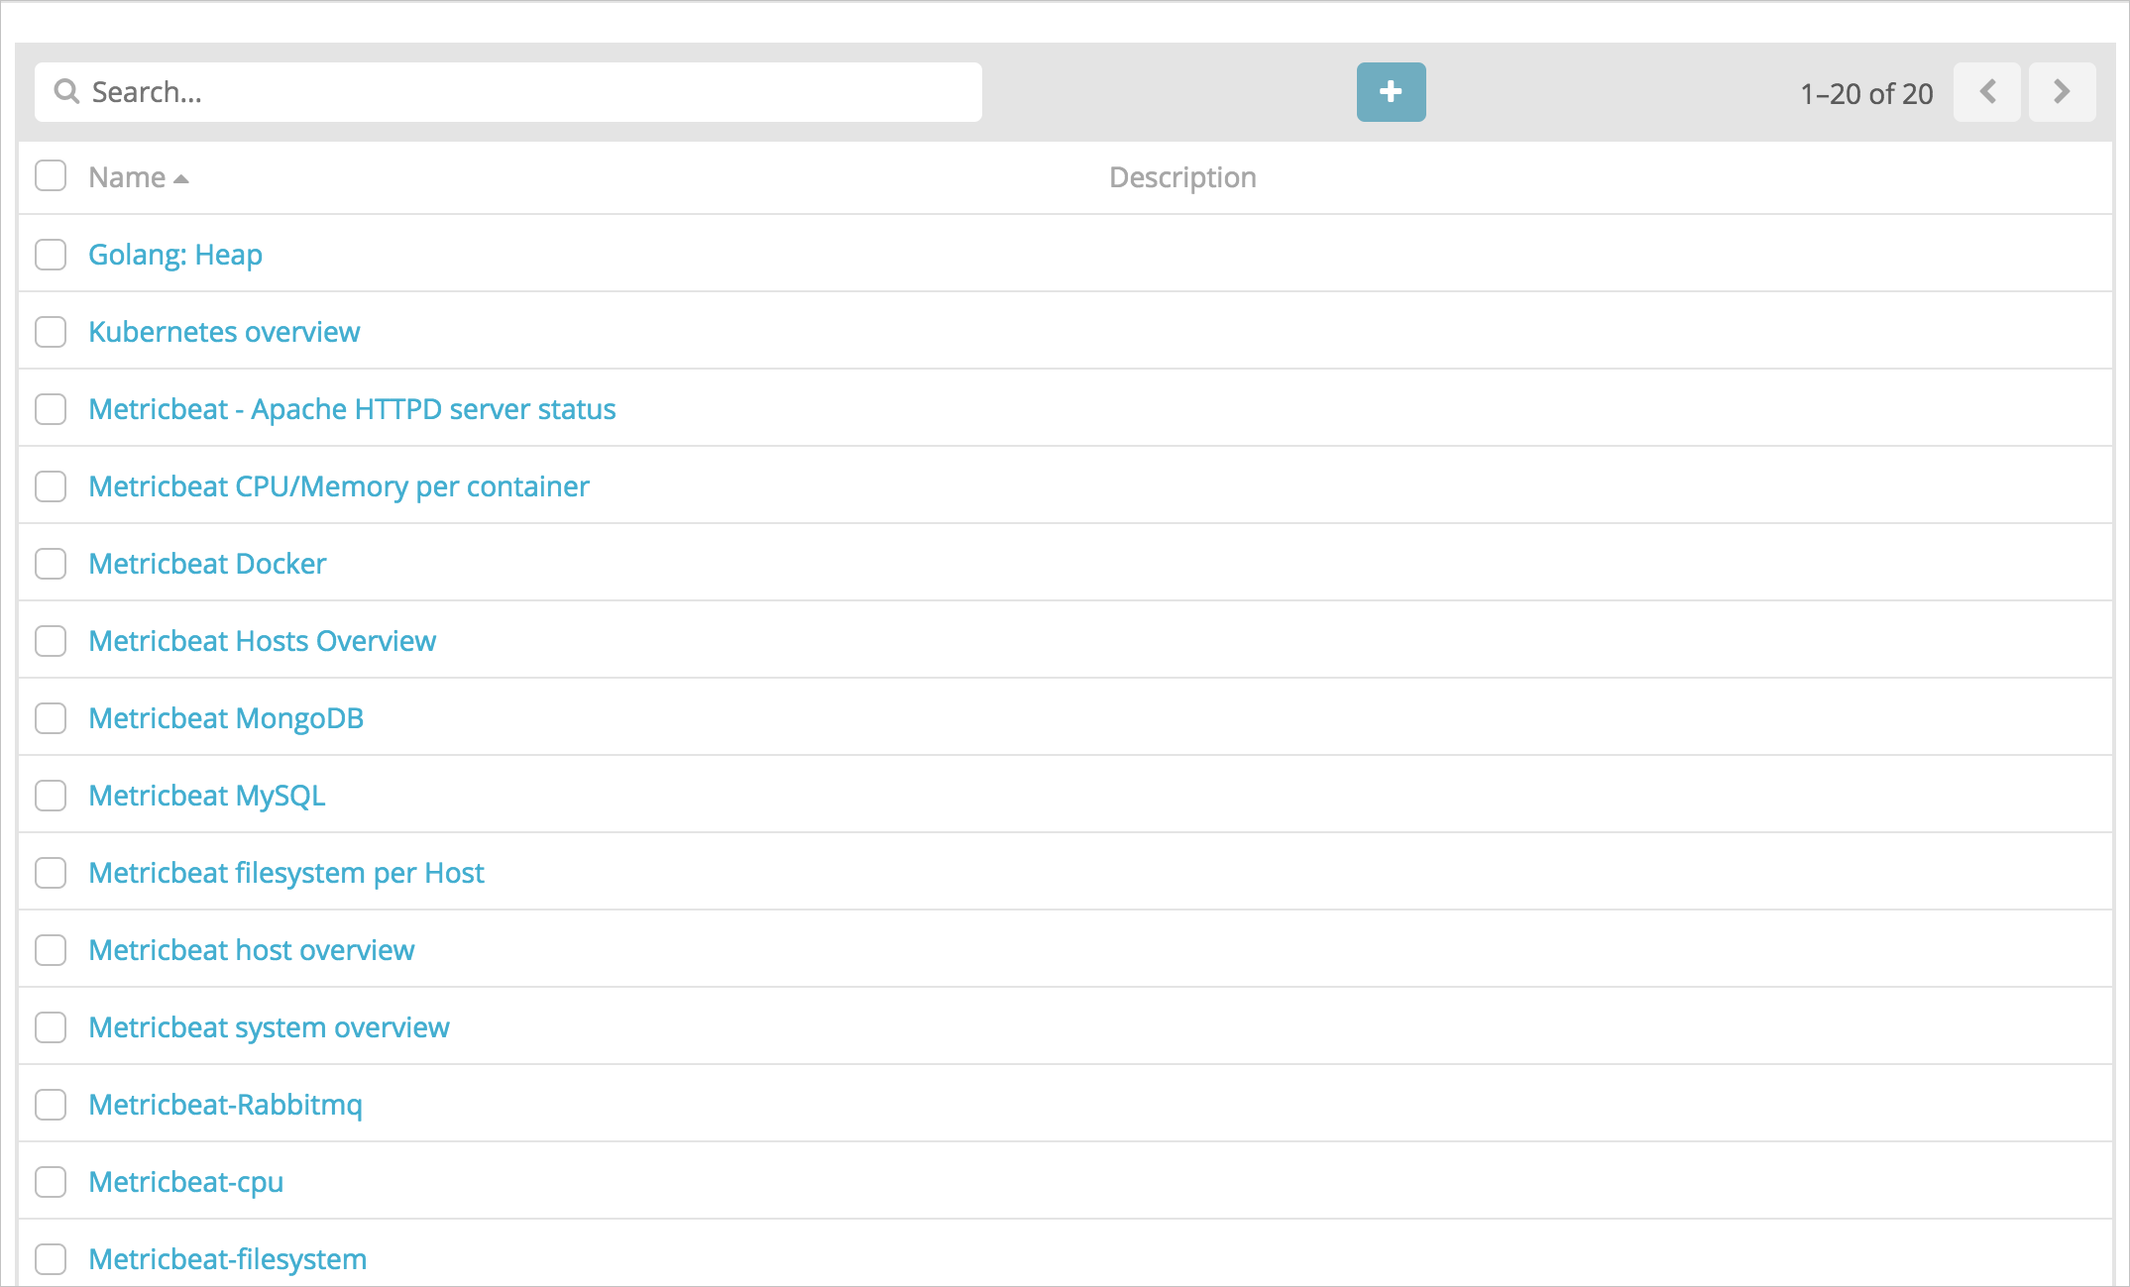Click the search magnifier icon
This screenshot has width=2130, height=1287.
pyautogui.click(x=66, y=92)
